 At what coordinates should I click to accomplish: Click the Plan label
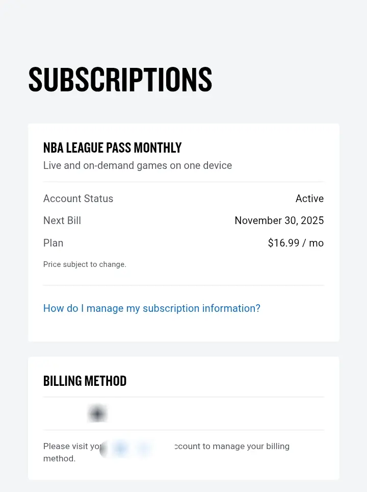click(54, 243)
